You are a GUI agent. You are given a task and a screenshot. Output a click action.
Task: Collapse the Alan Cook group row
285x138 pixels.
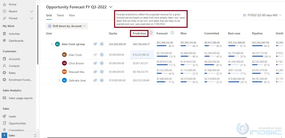click(x=52, y=44)
